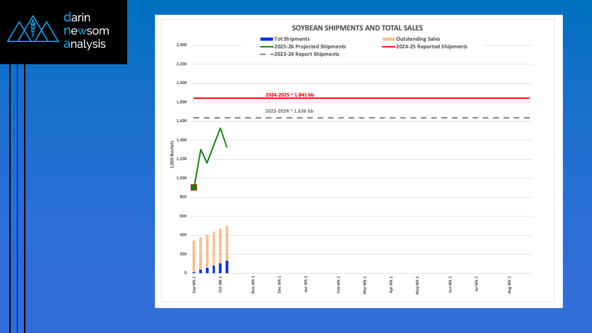This screenshot has height=333, width=592.
Task: Click the Sep Wk 1 x-axis label
Action: click(x=194, y=285)
